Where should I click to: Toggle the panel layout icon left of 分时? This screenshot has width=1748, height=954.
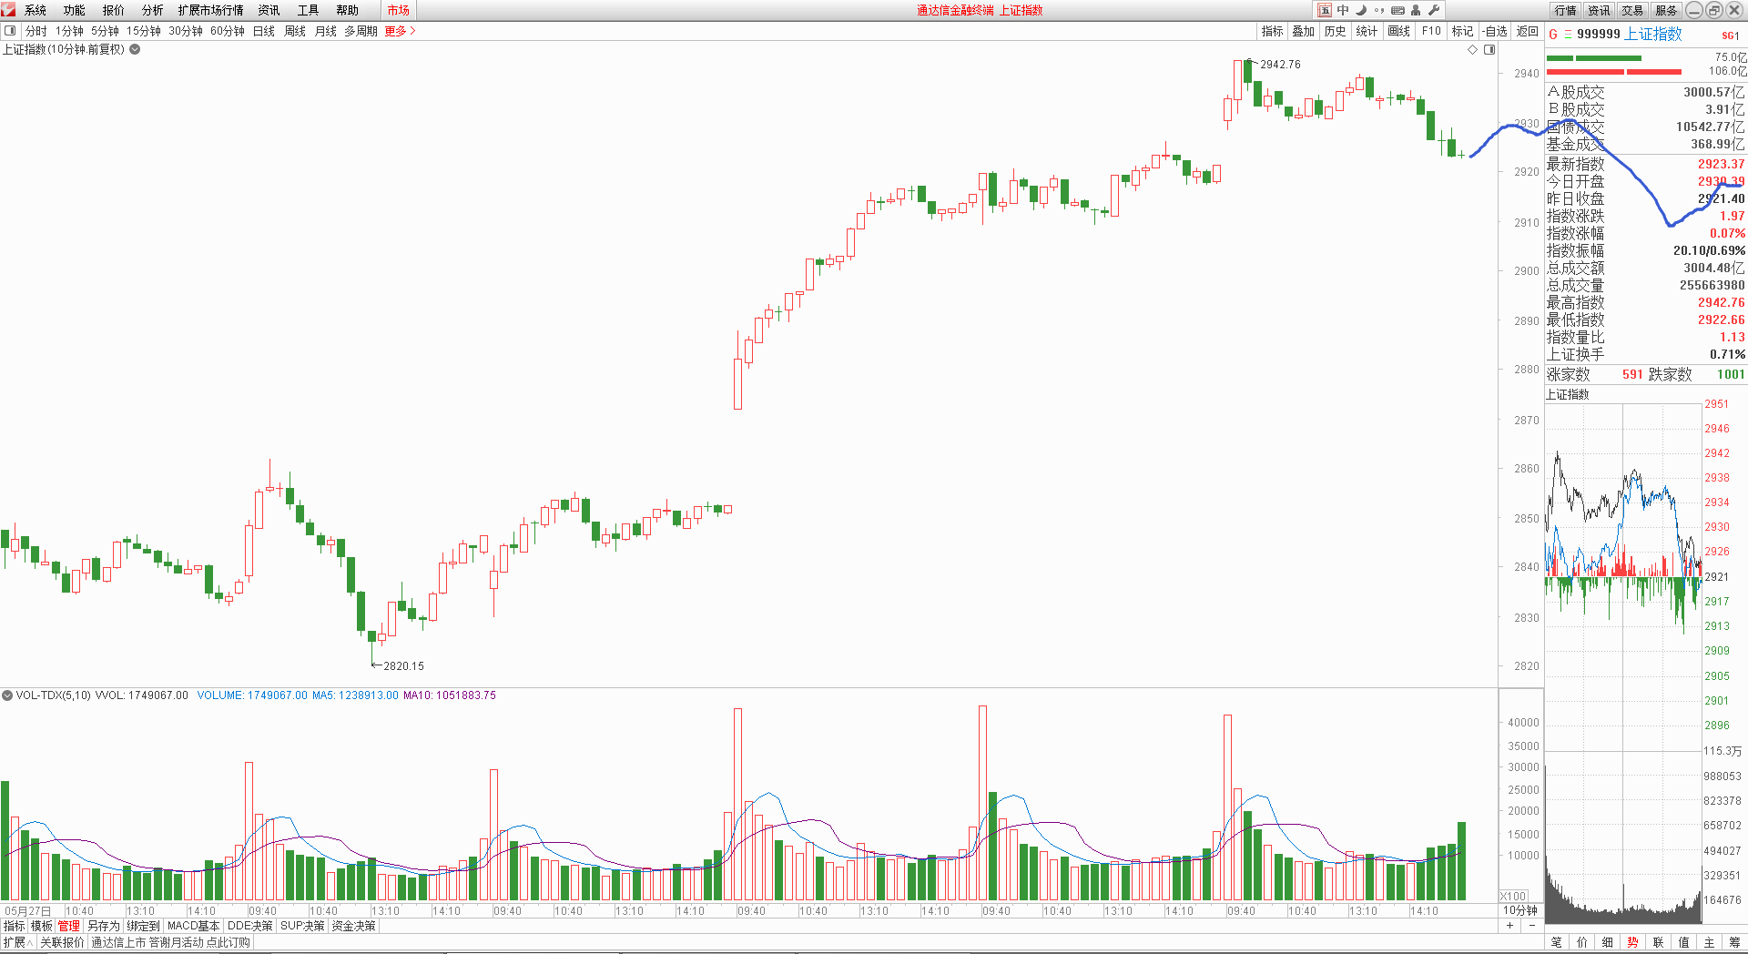10,31
